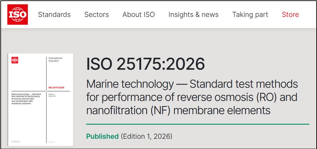
Task: Click the small ISO logo on document cover
Action: coord(15,60)
